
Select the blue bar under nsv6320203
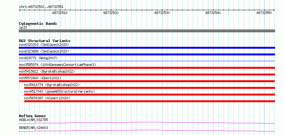147,48
